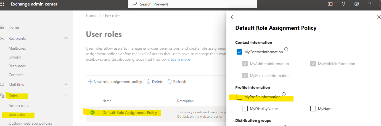Click the info icon beside MyContactInformation

(x=286, y=49)
